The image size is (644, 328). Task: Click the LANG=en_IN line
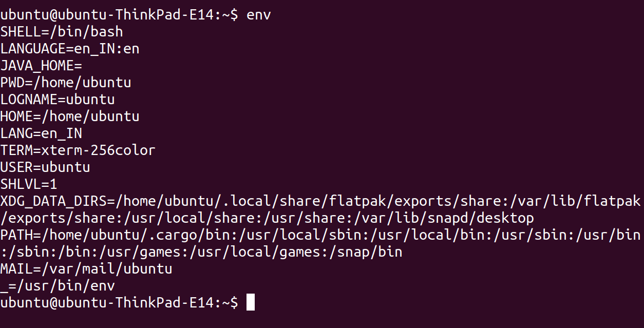click(x=41, y=133)
